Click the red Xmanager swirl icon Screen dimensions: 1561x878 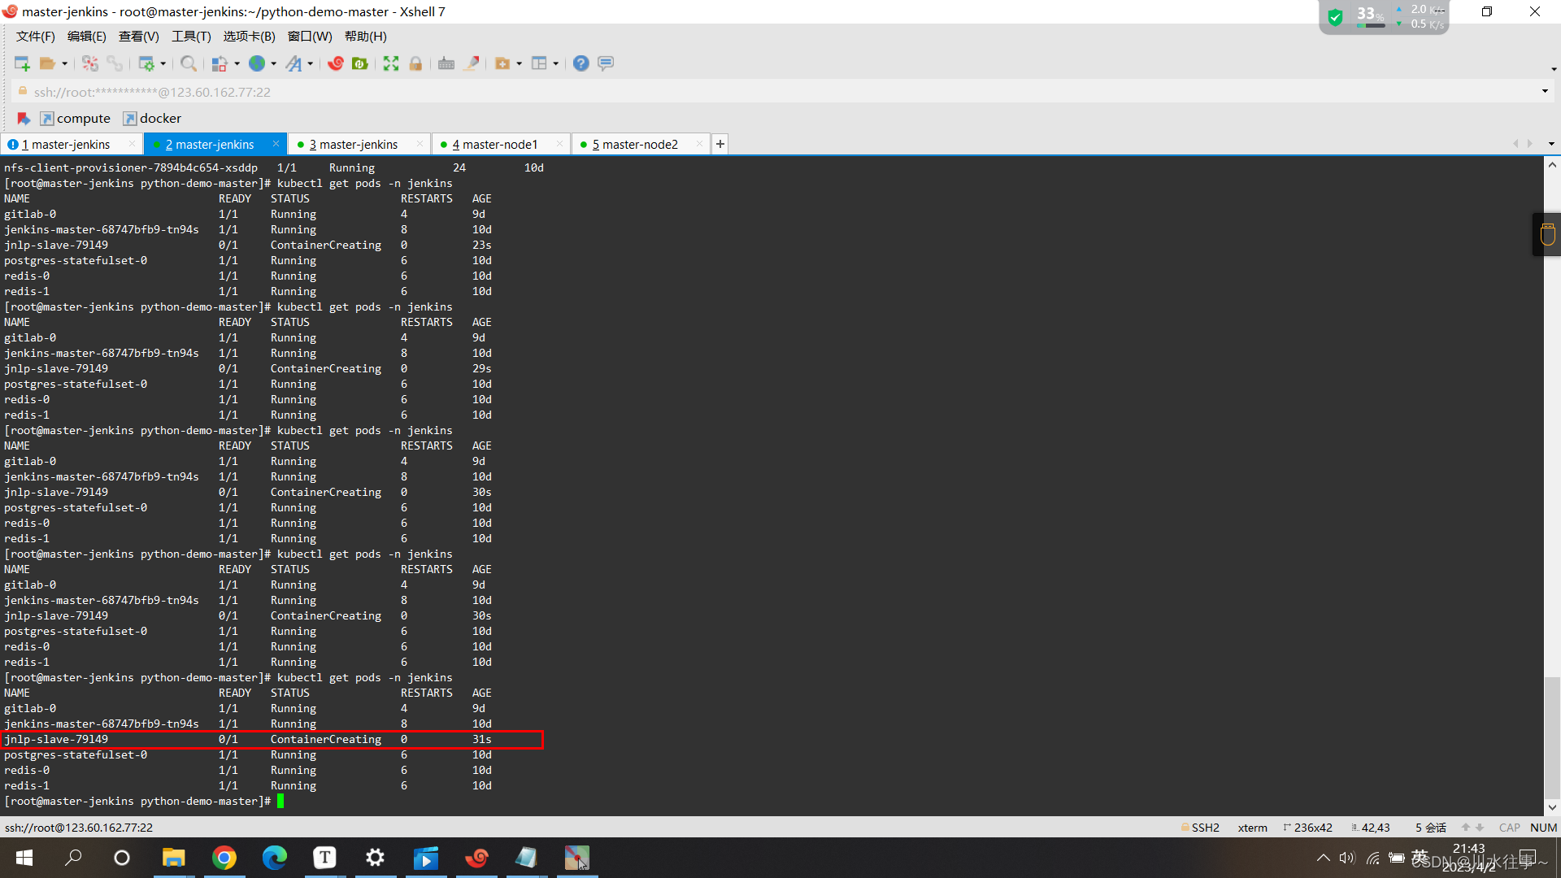336,63
